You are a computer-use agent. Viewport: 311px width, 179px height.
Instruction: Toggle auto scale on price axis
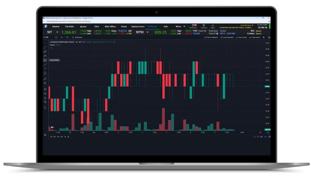pyautogui.click(x=265, y=137)
